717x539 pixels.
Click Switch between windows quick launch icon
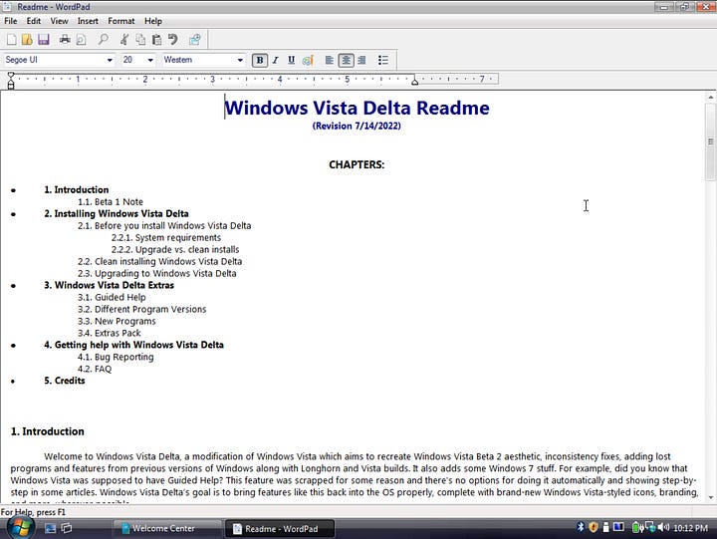[67, 528]
